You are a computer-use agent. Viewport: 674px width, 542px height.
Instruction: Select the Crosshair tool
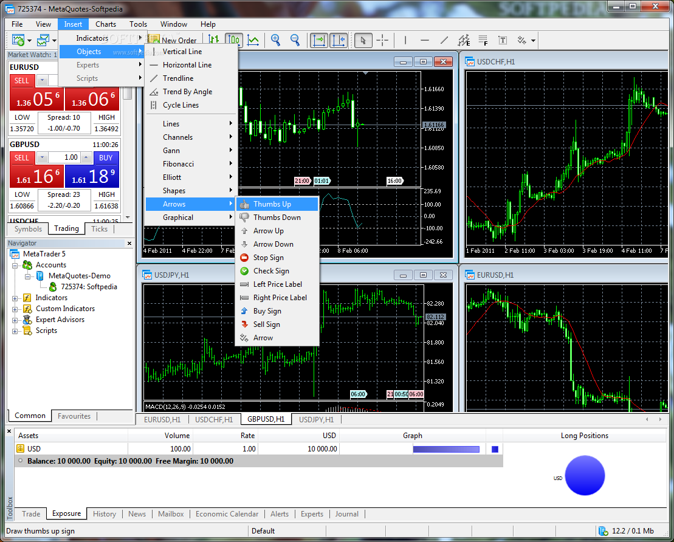[x=382, y=40]
